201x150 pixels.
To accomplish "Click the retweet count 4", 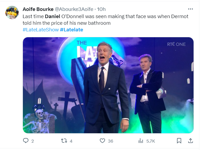I will 71,141.
